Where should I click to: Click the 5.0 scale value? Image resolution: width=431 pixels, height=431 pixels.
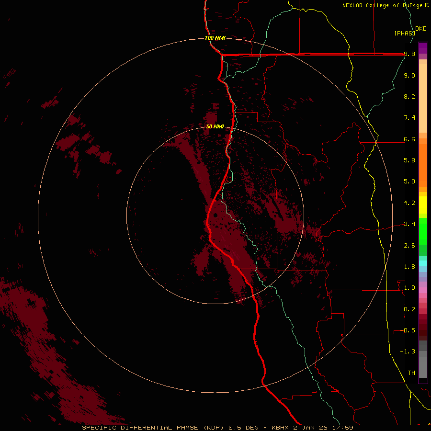coord(409,181)
